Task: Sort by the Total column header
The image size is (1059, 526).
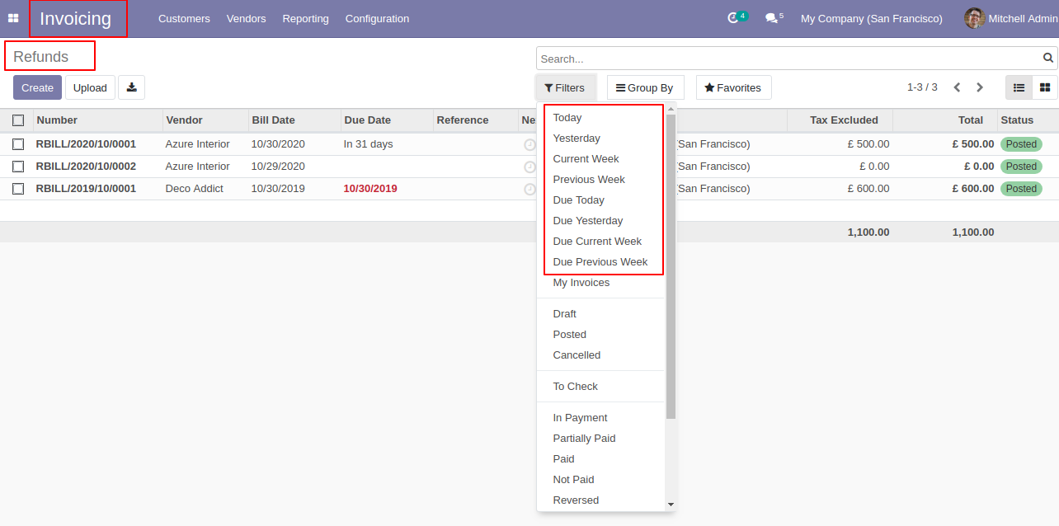Action: coord(971,120)
